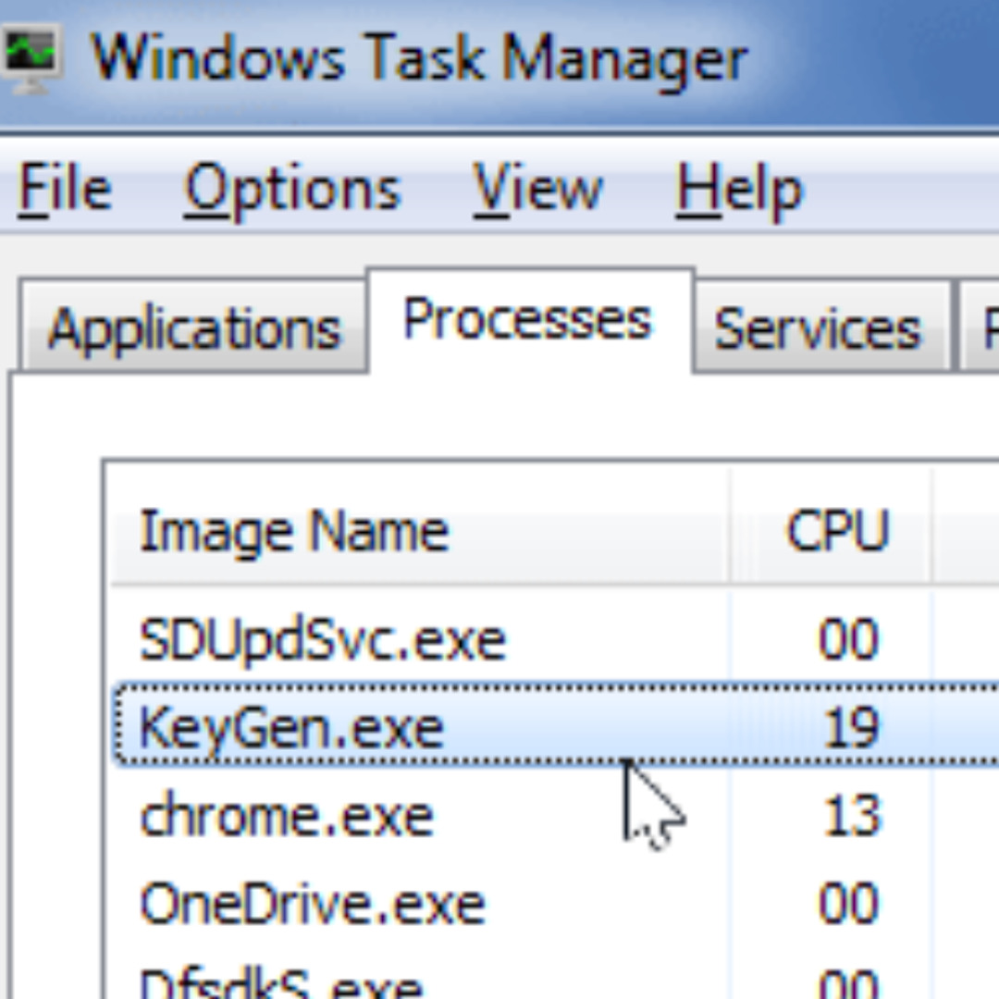Highlight the chrome.exe process

pos(287,817)
